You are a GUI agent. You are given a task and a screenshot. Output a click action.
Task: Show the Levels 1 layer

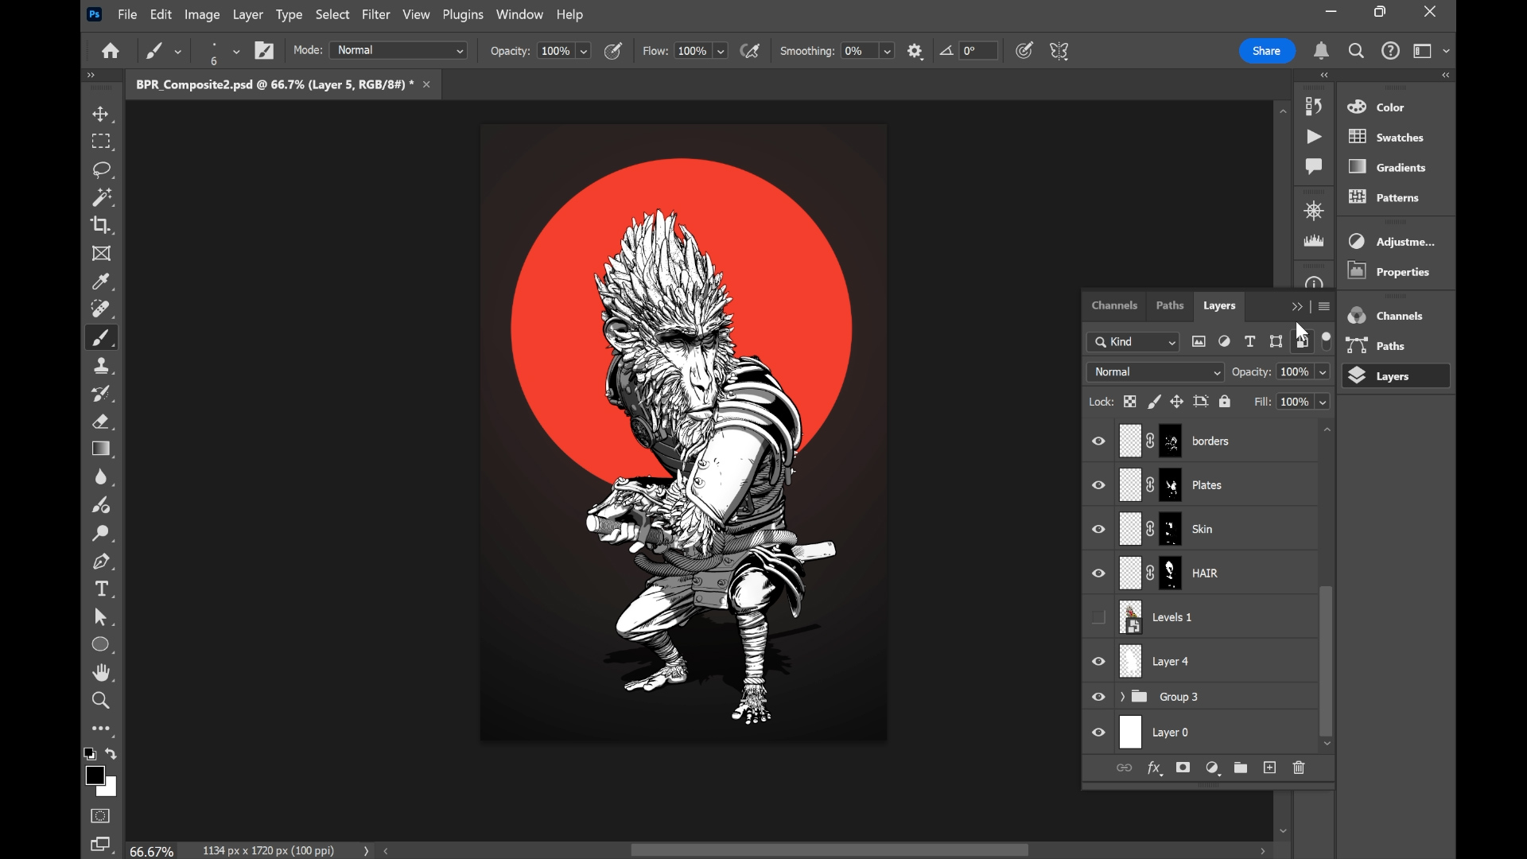(x=1099, y=617)
